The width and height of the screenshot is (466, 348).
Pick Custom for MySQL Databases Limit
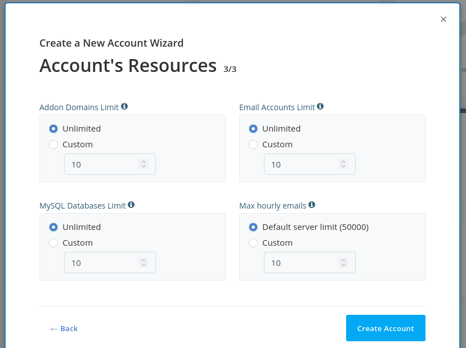(x=53, y=243)
